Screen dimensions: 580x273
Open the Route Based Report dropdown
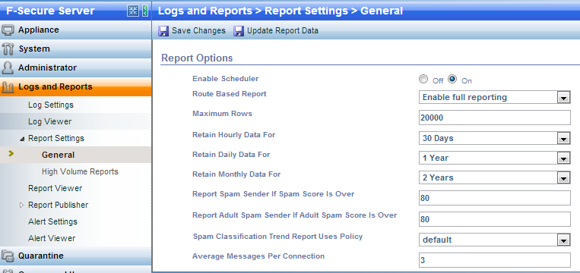pos(495,98)
